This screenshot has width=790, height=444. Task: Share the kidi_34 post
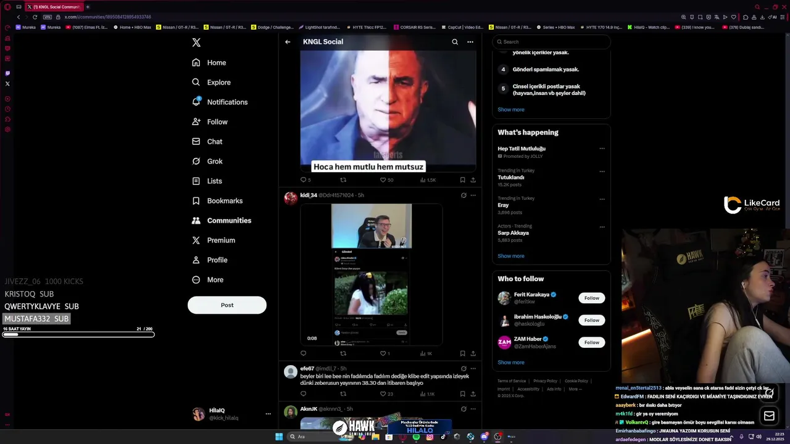point(473,353)
